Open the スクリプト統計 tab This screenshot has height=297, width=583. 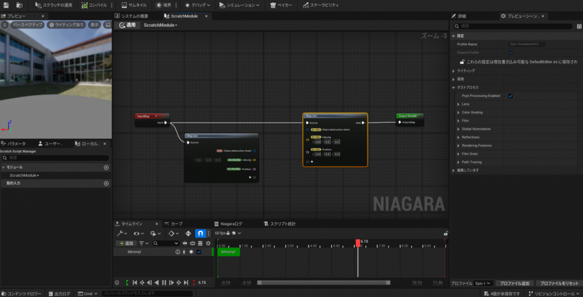(280, 223)
